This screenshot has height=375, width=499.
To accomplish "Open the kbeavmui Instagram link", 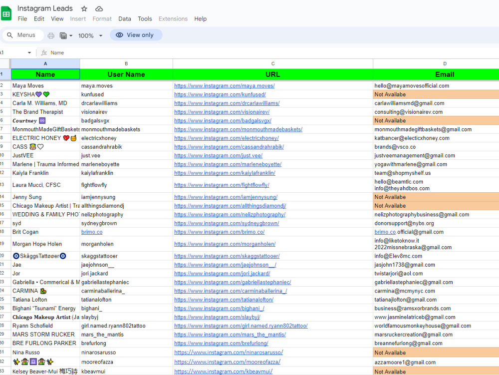I will 223,372.
